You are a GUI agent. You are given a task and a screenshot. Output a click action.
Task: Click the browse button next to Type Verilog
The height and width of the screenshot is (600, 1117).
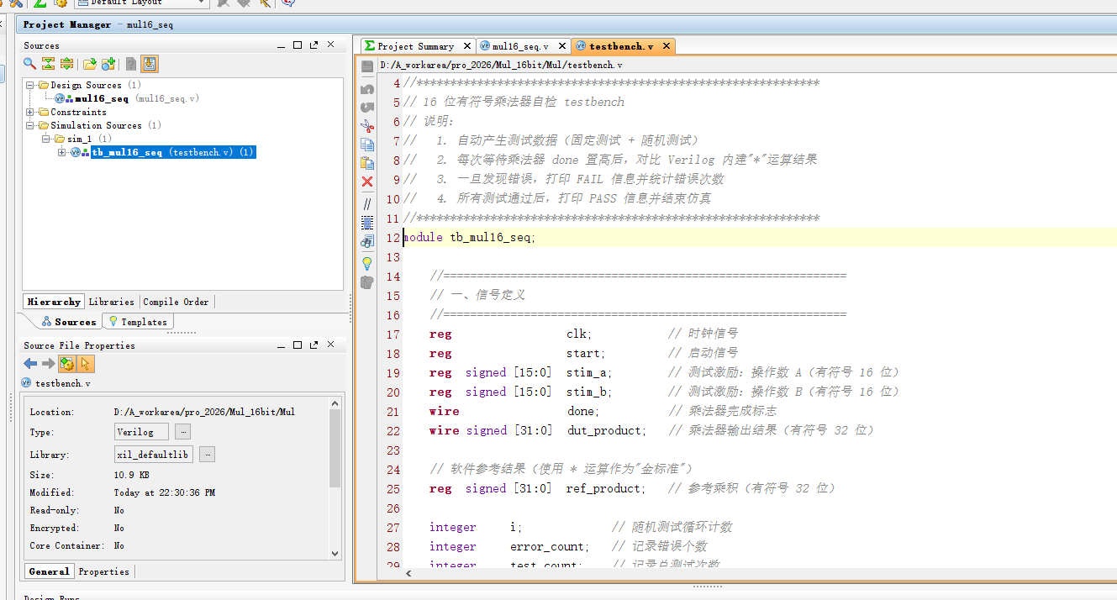pos(182,432)
